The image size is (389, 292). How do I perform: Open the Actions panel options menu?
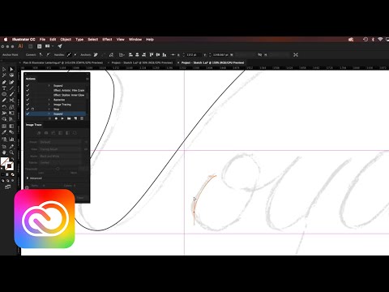point(87,79)
